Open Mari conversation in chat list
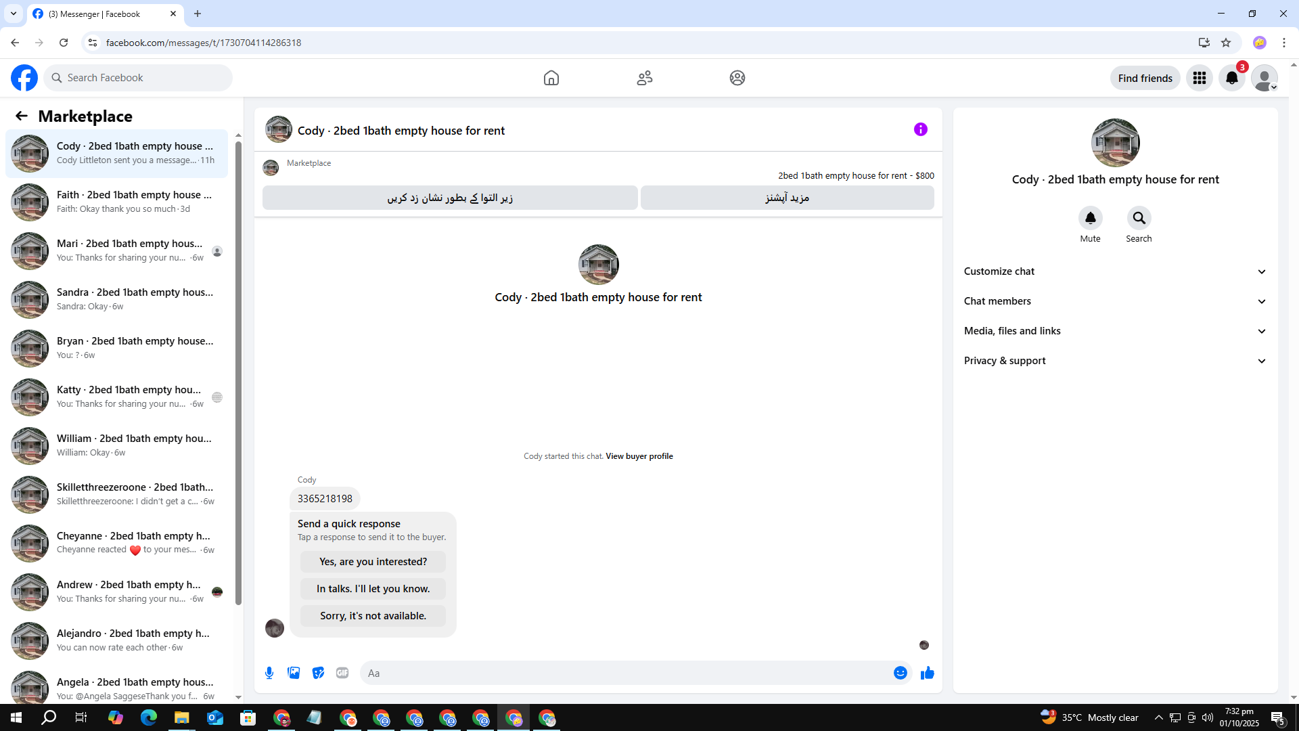Image resolution: width=1299 pixels, height=731 pixels. 116,251
